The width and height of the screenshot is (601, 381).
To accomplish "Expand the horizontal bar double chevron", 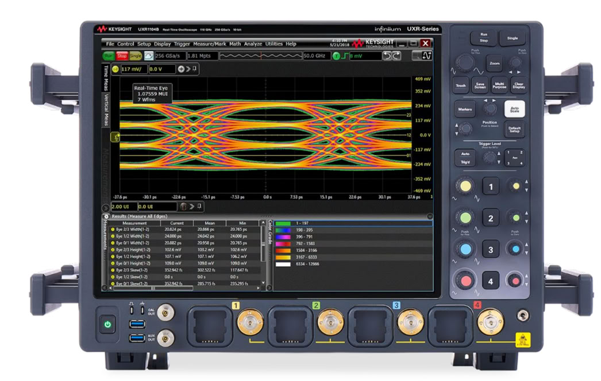I will tap(192, 207).
